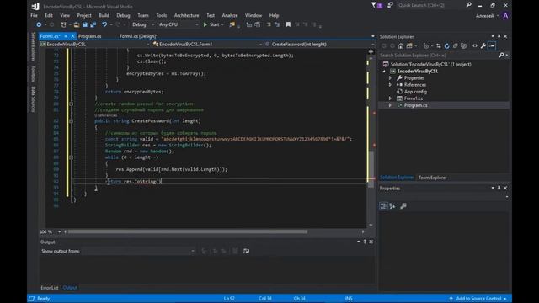The height and width of the screenshot is (303, 539).
Task: Click the Navigate Backward toolbar icon
Action: pyautogui.click(x=39, y=24)
